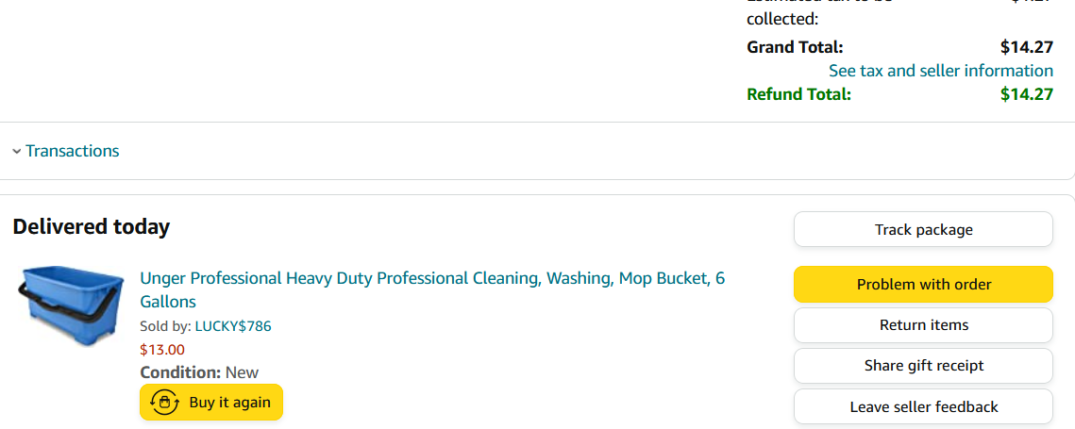
Task: Click the Condition: New text
Action: click(199, 372)
